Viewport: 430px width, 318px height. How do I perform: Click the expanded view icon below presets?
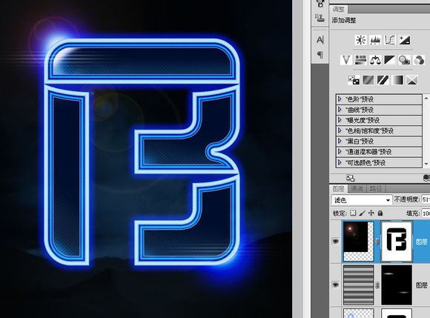click(x=351, y=178)
